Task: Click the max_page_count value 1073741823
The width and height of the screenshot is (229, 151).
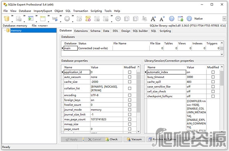Action: tap(98, 119)
